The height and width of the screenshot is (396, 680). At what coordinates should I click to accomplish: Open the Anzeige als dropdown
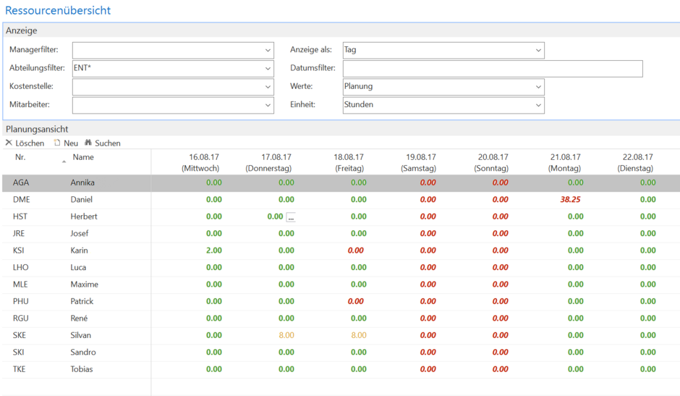538,51
